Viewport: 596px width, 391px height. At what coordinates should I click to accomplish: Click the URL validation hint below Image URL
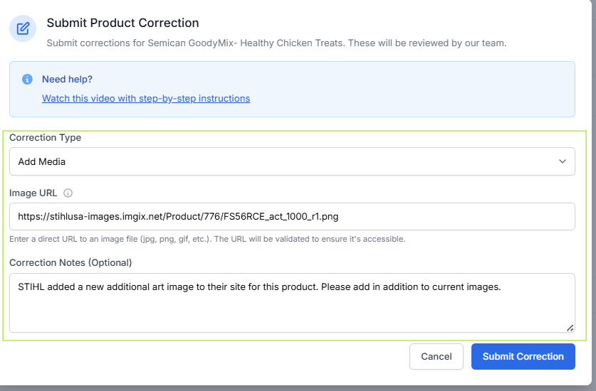207,239
